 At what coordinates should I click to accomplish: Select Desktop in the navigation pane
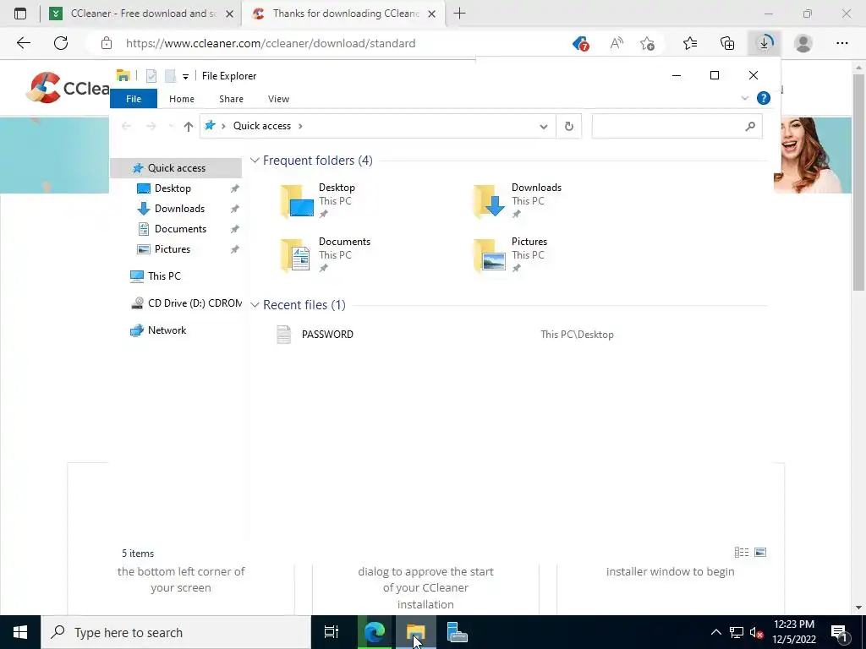173,188
